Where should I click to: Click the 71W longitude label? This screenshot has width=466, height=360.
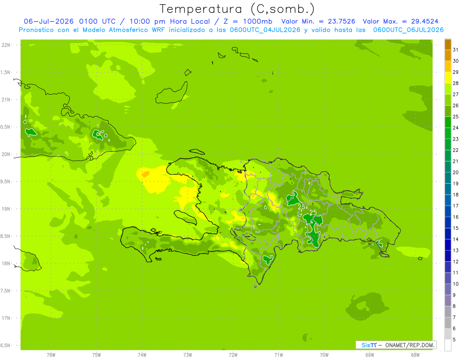point(278,355)
